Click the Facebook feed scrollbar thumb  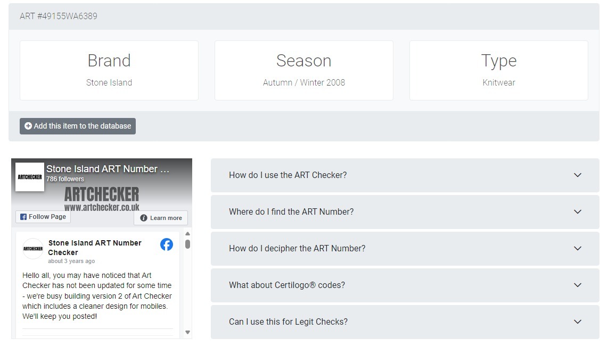coord(187,244)
